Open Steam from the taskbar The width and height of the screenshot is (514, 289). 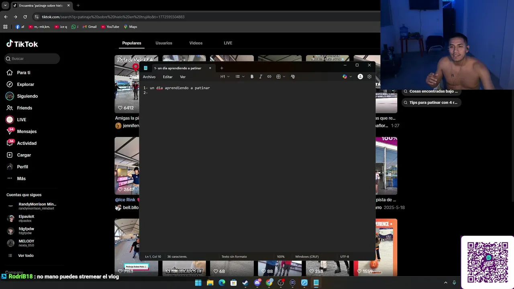pyautogui.click(x=245, y=283)
